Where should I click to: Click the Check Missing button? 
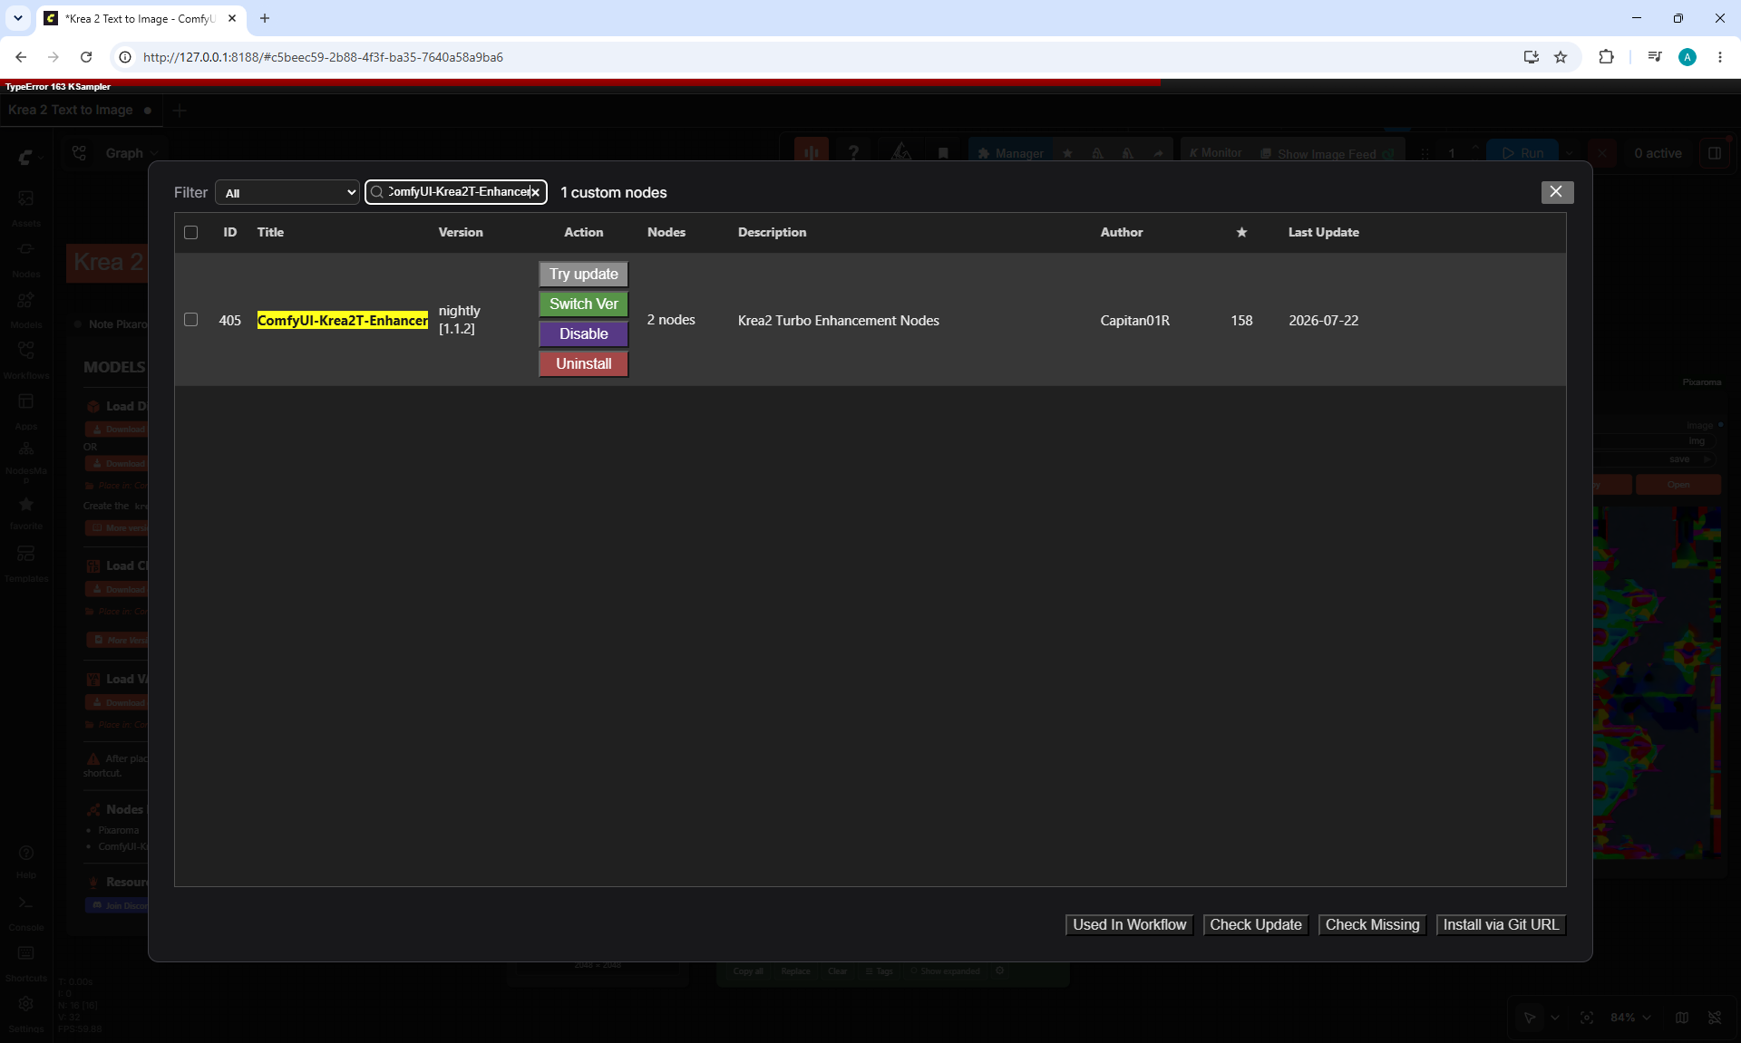[1373, 924]
